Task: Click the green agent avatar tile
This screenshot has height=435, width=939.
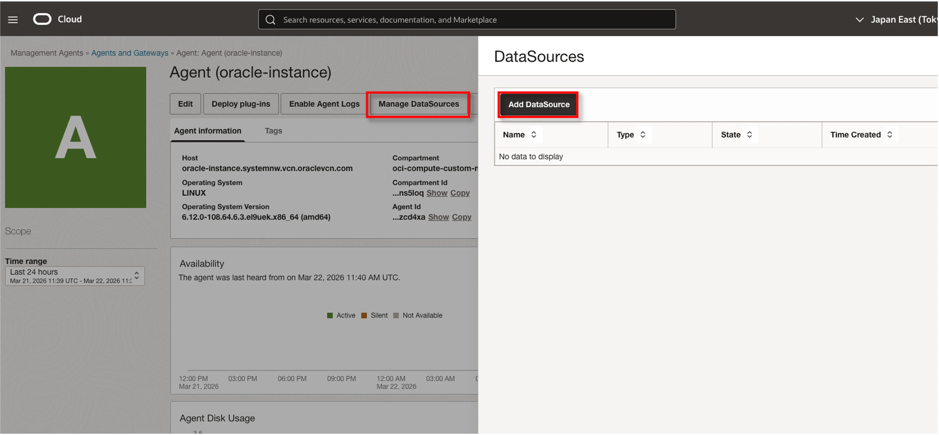Action: 76,137
